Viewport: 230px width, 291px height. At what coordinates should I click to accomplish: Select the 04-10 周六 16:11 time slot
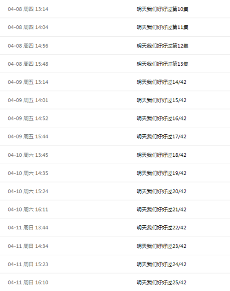[x=28, y=210]
